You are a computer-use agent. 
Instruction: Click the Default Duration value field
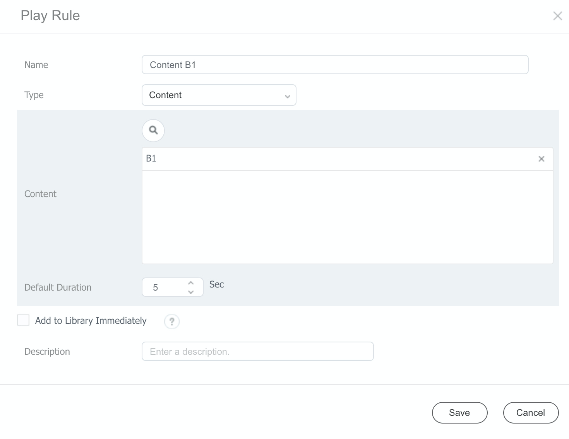[x=173, y=287]
